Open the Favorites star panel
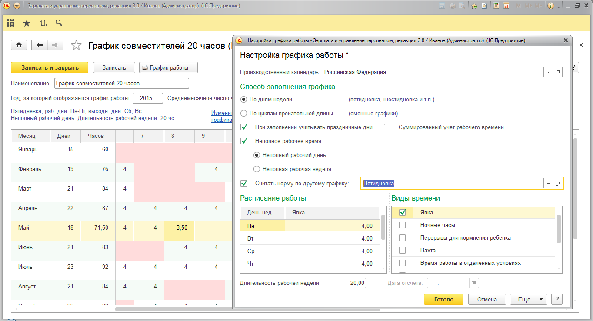 point(27,23)
